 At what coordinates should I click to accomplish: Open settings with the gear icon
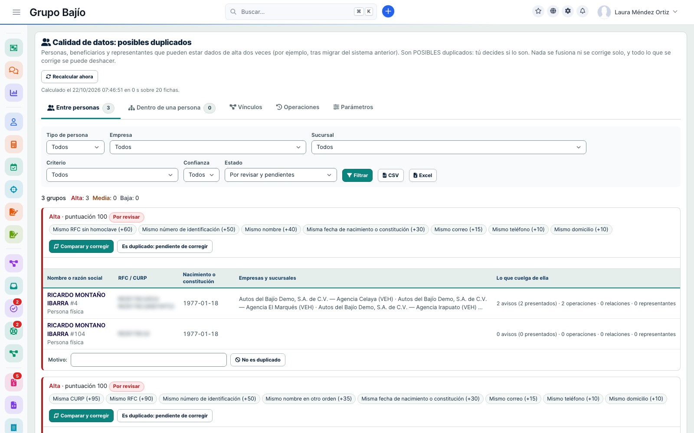tap(568, 11)
